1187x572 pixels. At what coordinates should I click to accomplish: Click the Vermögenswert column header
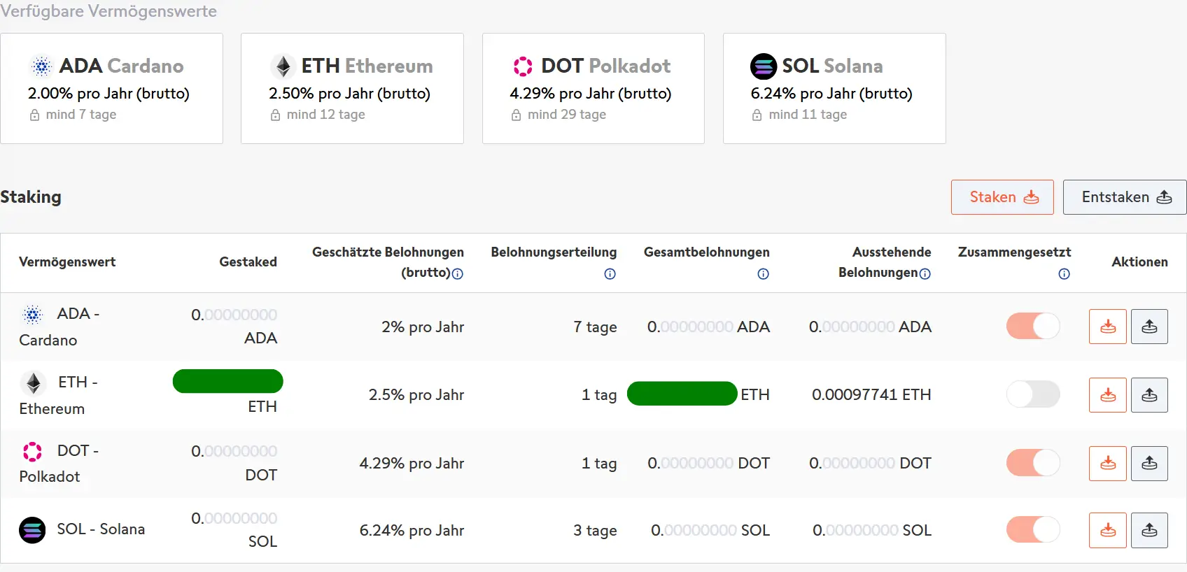[x=67, y=262]
